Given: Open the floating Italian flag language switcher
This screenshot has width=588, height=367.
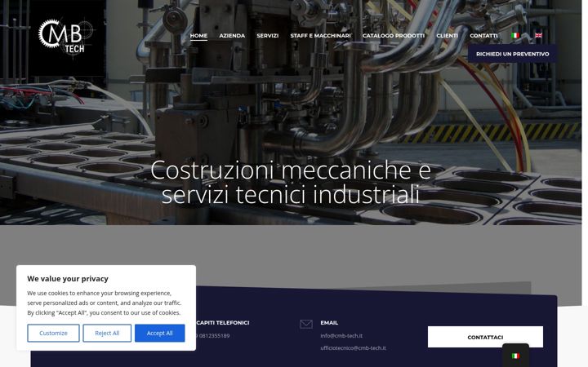Looking at the screenshot, I should coord(515,356).
